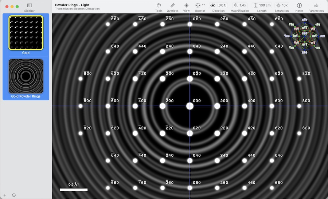The image size is (328, 199).
Task: Toggle the Sidebar panel icon
Action: click(x=30, y=5)
